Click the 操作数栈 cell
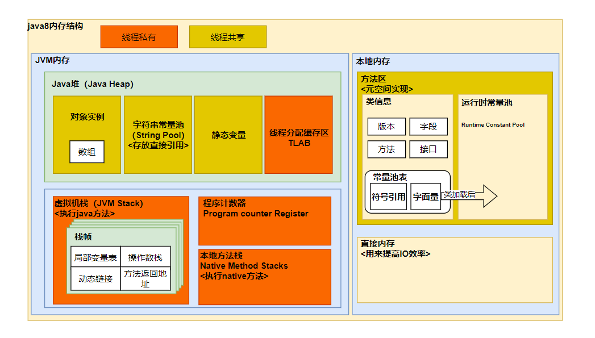Screen dimensions: 595x338 (145, 257)
